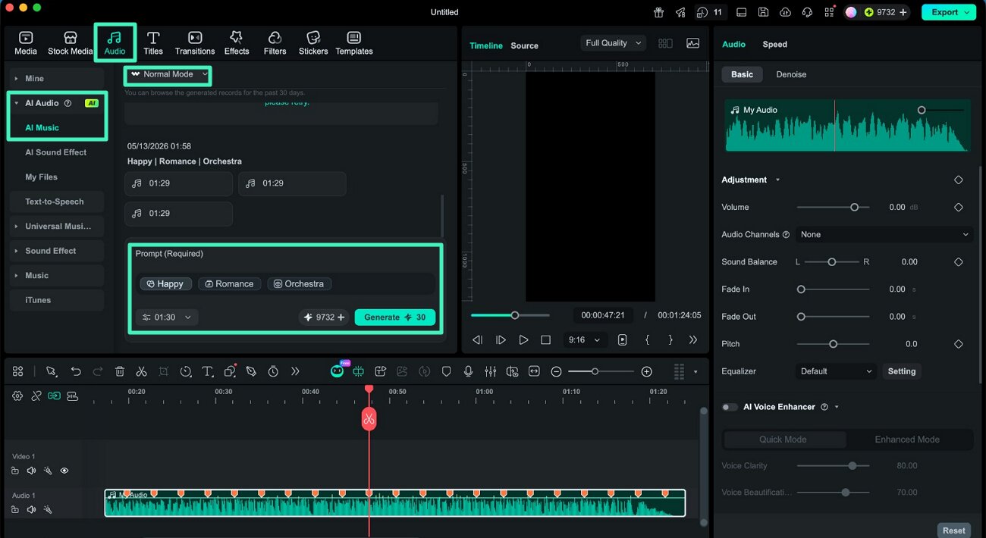Lock the Video 1 track

point(15,471)
